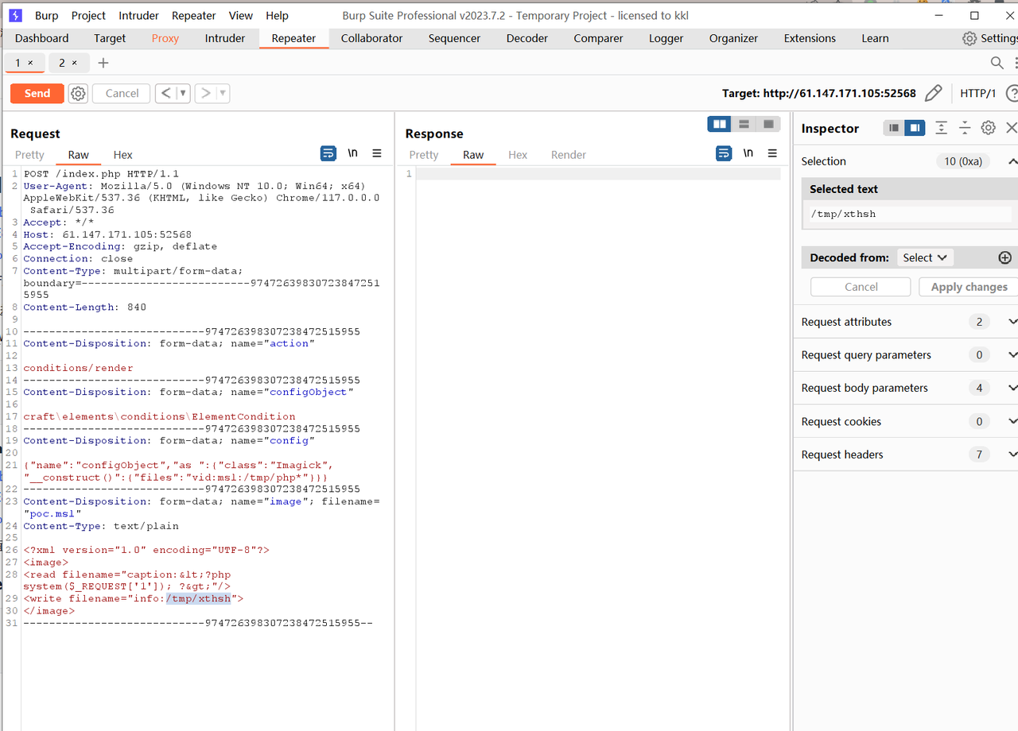Switch Response view to Pretty
Screen dimensions: 1018x731
[x=424, y=155]
